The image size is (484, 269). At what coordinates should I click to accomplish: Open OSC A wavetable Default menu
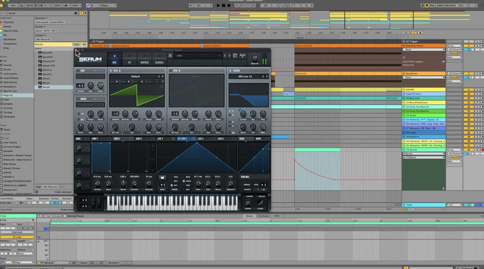(135, 76)
